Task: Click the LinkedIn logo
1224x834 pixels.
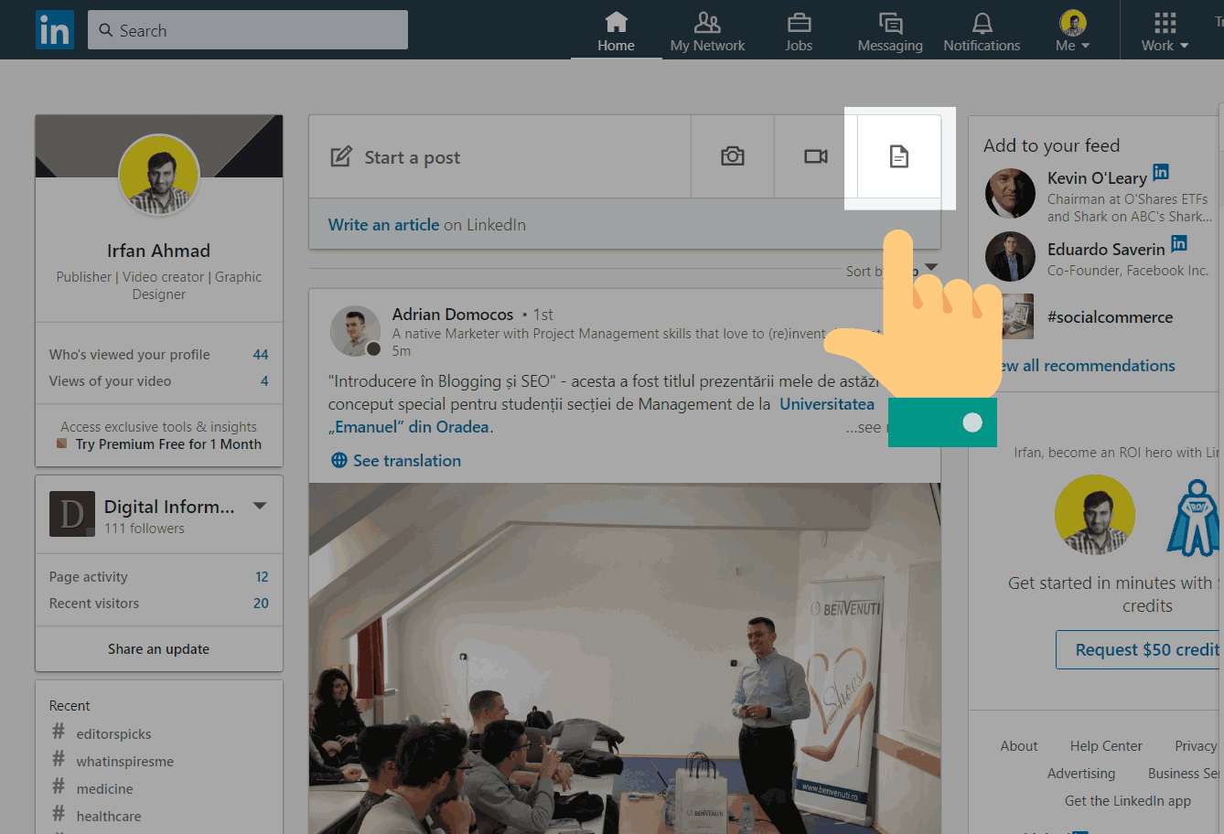Action: click(55, 30)
